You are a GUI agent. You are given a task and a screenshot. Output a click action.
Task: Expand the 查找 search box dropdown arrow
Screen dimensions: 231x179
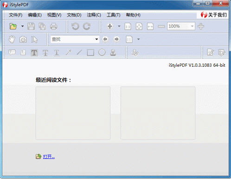96,39
